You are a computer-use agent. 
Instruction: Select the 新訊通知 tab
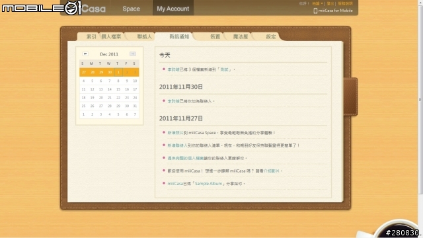click(x=179, y=36)
